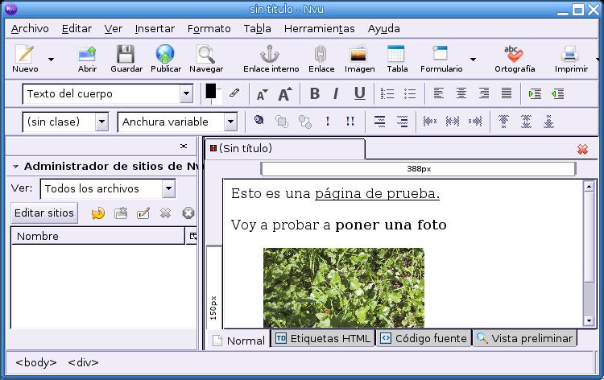The image size is (604, 380).
Task: Open the Herramientas menu
Action: click(x=319, y=29)
